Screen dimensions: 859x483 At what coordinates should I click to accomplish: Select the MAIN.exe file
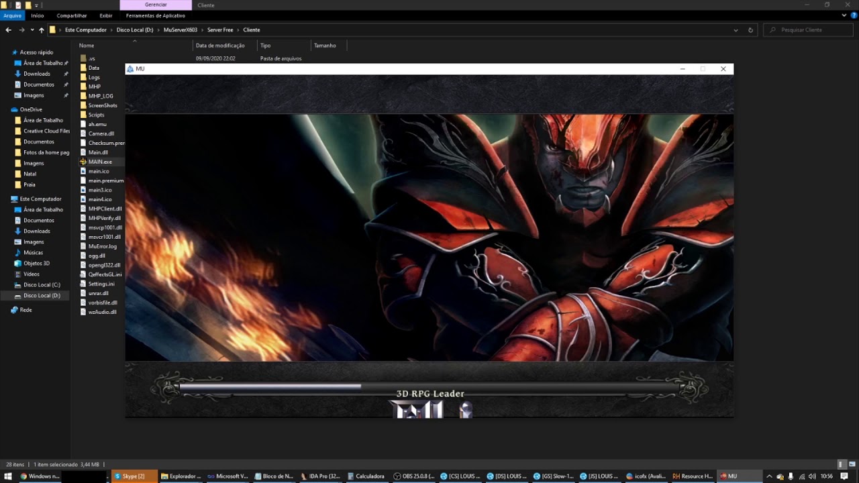[100, 162]
